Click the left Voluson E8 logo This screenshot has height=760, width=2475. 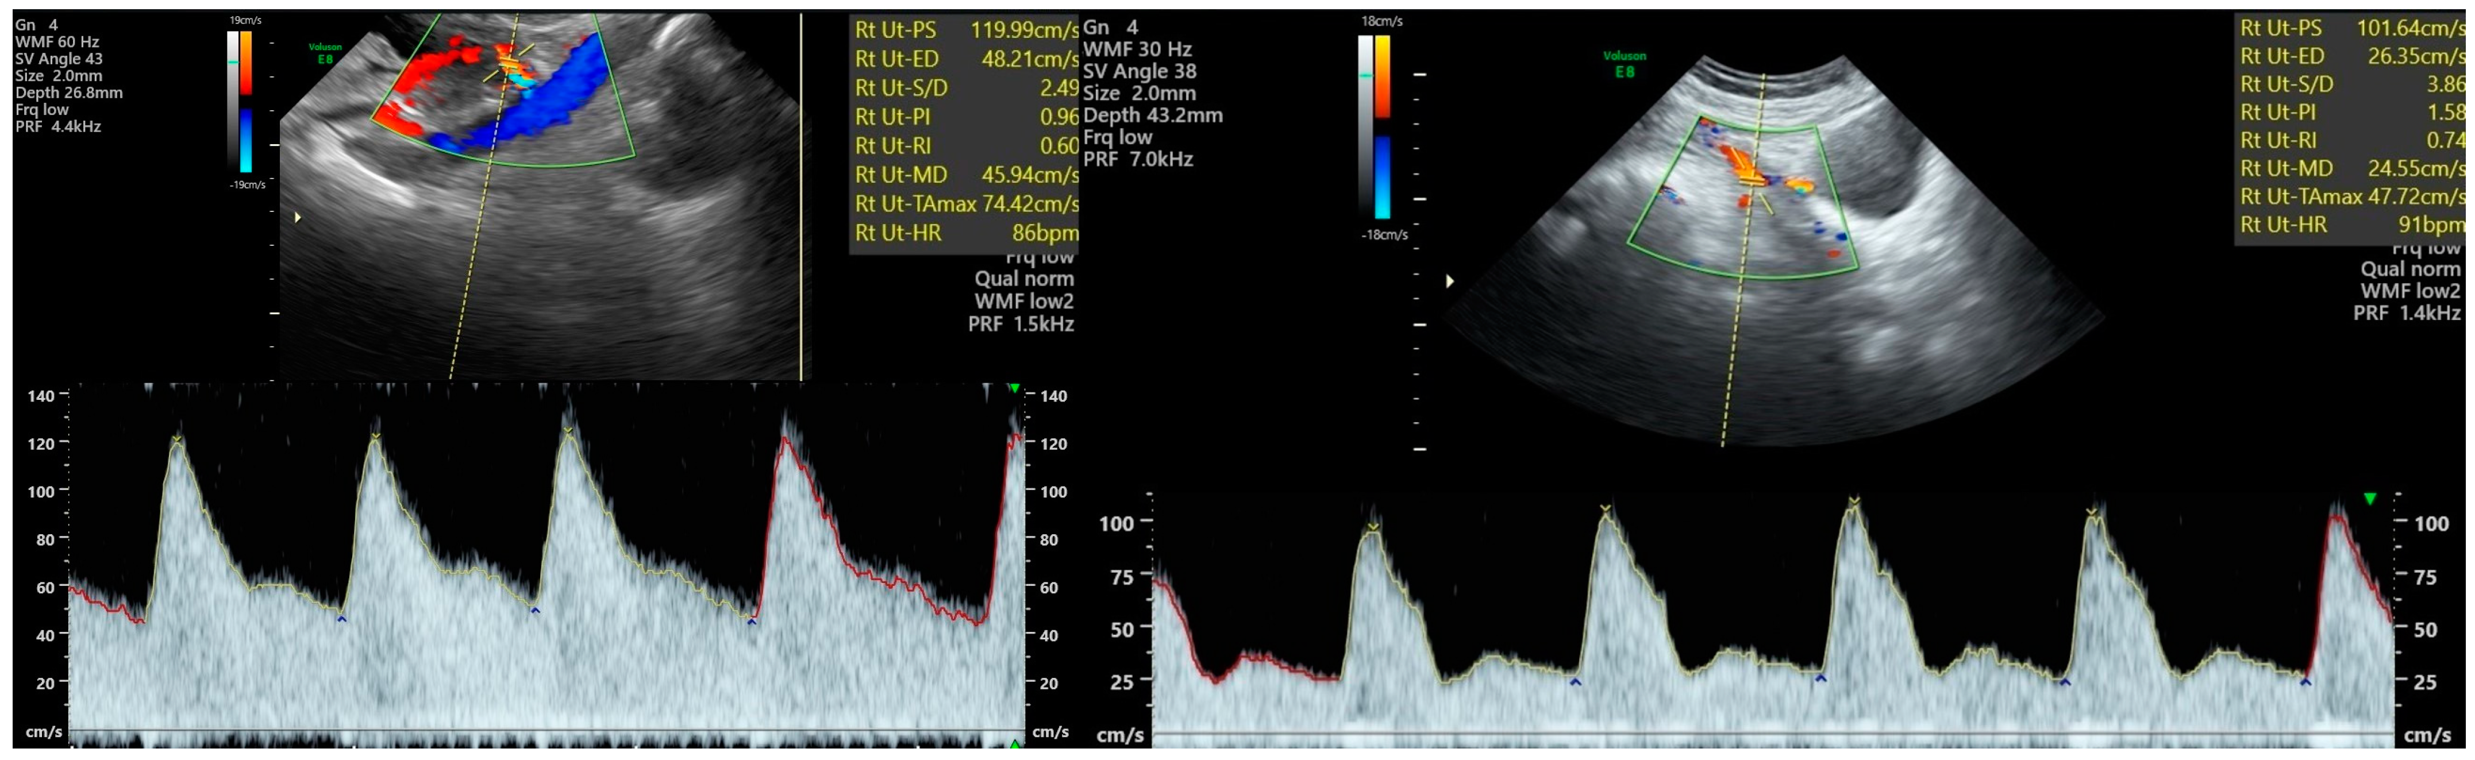(325, 53)
